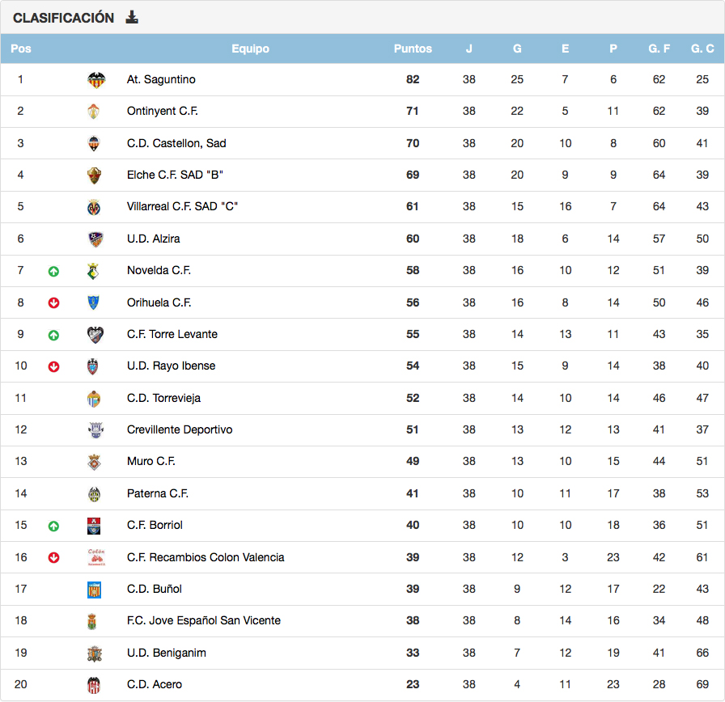Click the green up arrow beside Novelda C.F.
The width and height of the screenshot is (725, 702).
53,271
